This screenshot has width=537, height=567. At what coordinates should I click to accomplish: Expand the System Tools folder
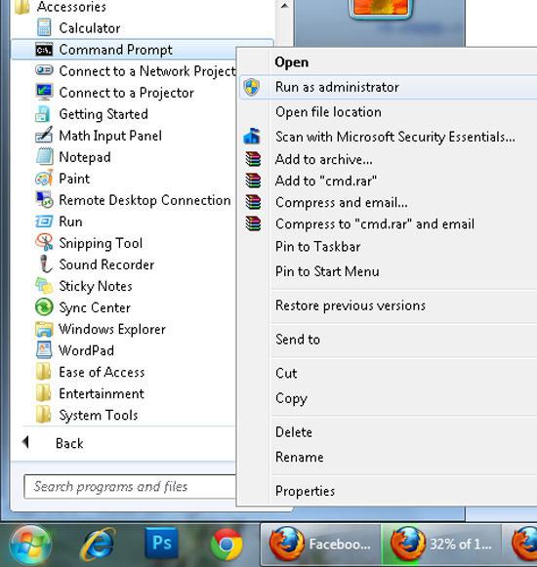pos(87,415)
